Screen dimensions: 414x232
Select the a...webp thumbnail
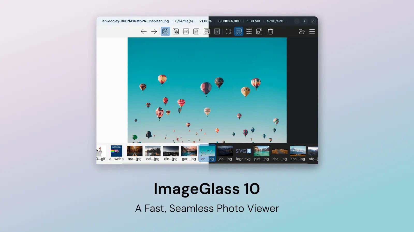(116, 153)
